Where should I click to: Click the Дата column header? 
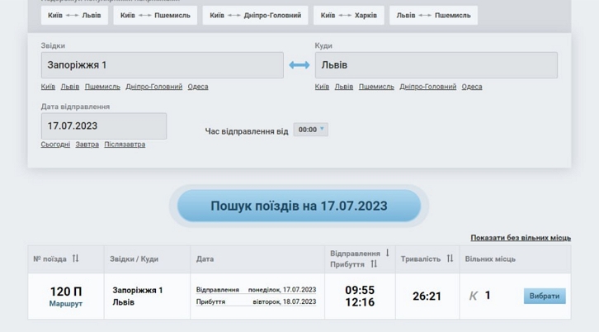pyautogui.click(x=205, y=259)
